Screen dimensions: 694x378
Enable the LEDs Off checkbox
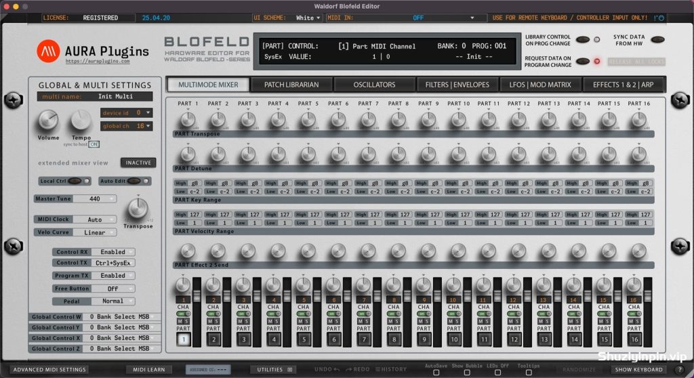tap(498, 373)
